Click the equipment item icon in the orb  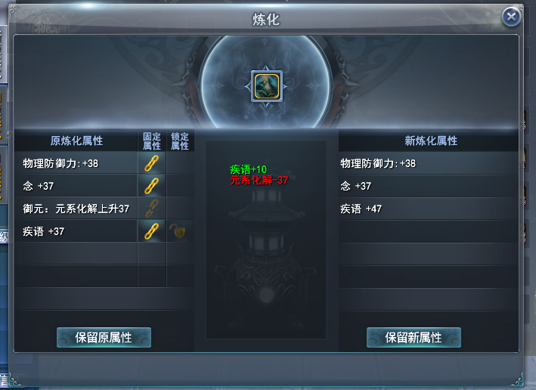pyautogui.click(x=267, y=86)
